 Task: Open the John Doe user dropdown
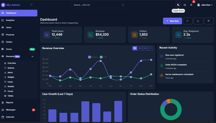point(205,5)
